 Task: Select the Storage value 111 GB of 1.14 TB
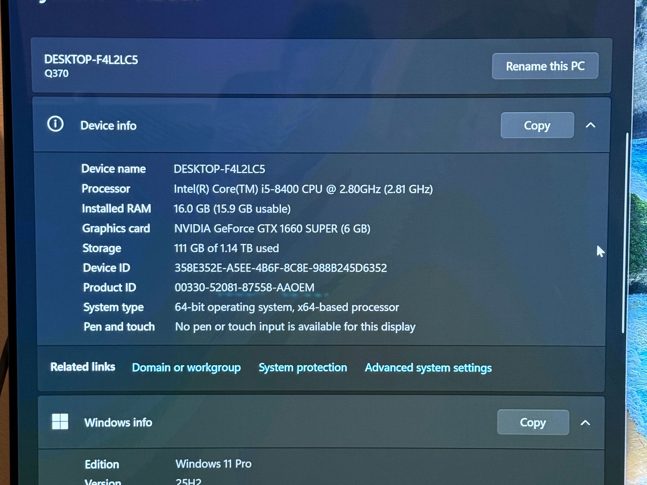coord(227,248)
